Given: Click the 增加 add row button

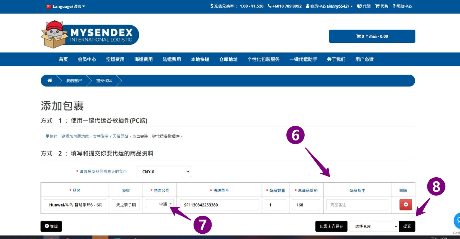Looking at the screenshot, I should coord(51,226).
